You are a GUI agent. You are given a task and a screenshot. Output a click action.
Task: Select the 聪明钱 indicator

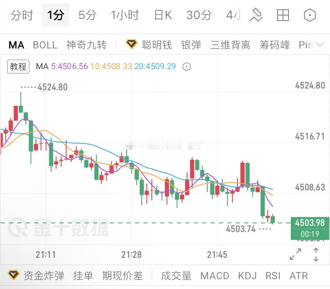pos(157,45)
